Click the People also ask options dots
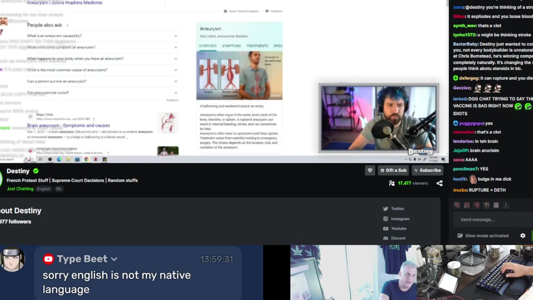 pos(67,25)
